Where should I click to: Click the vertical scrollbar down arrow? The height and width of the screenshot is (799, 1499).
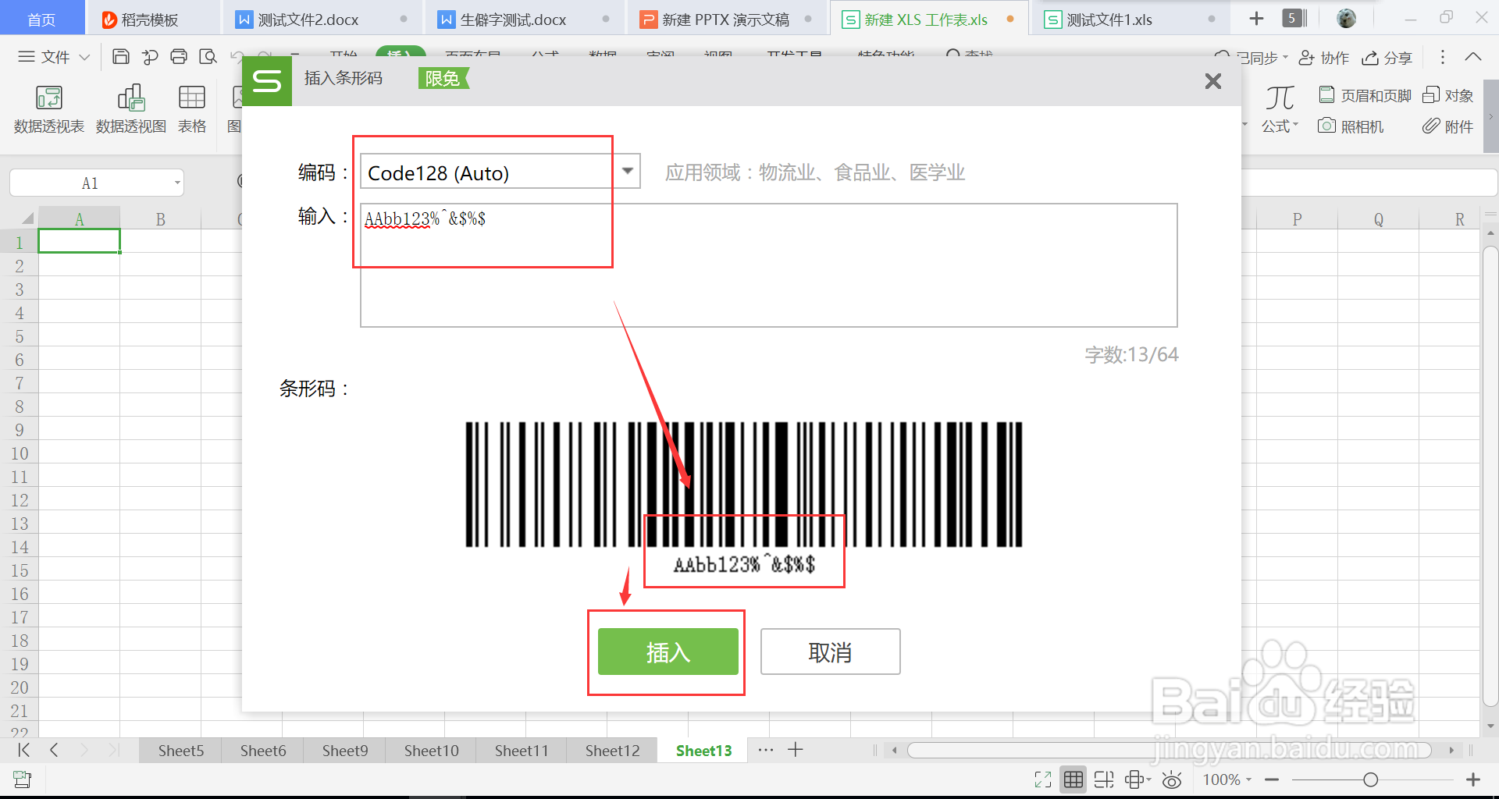pos(1490,726)
